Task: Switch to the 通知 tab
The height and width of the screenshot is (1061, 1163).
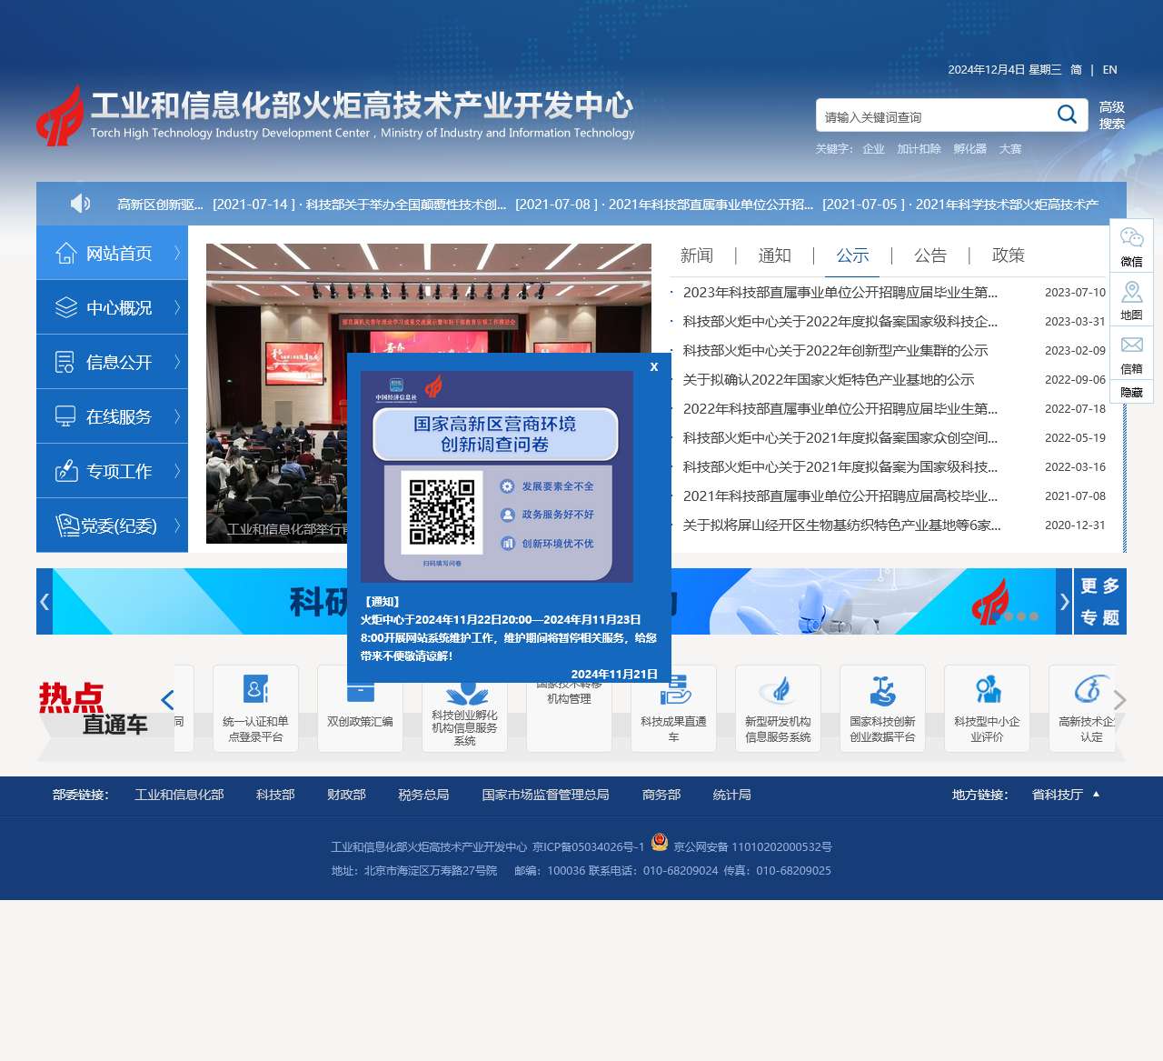Action: [775, 255]
